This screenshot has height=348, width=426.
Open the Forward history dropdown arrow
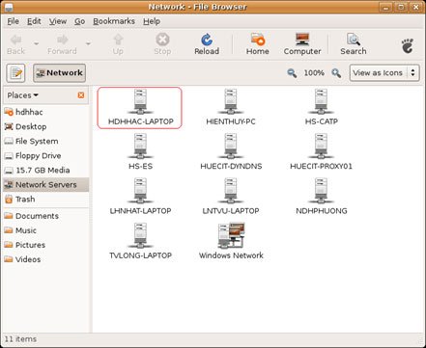88,43
